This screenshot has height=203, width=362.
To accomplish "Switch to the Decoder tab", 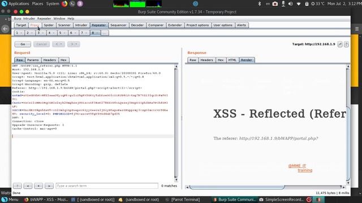I will point(137,25).
